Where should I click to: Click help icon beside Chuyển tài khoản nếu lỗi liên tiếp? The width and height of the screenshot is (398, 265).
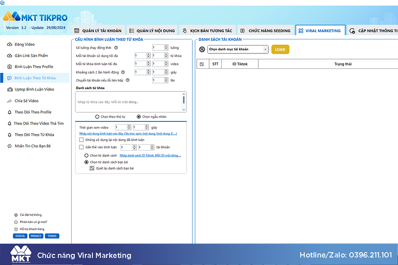point(128,80)
